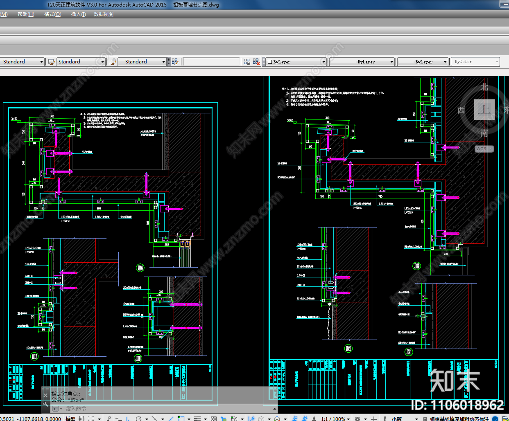Viewport: 509px width, 421px height.
Task: Click the block editor icon beside the name field
Action: 175,62
